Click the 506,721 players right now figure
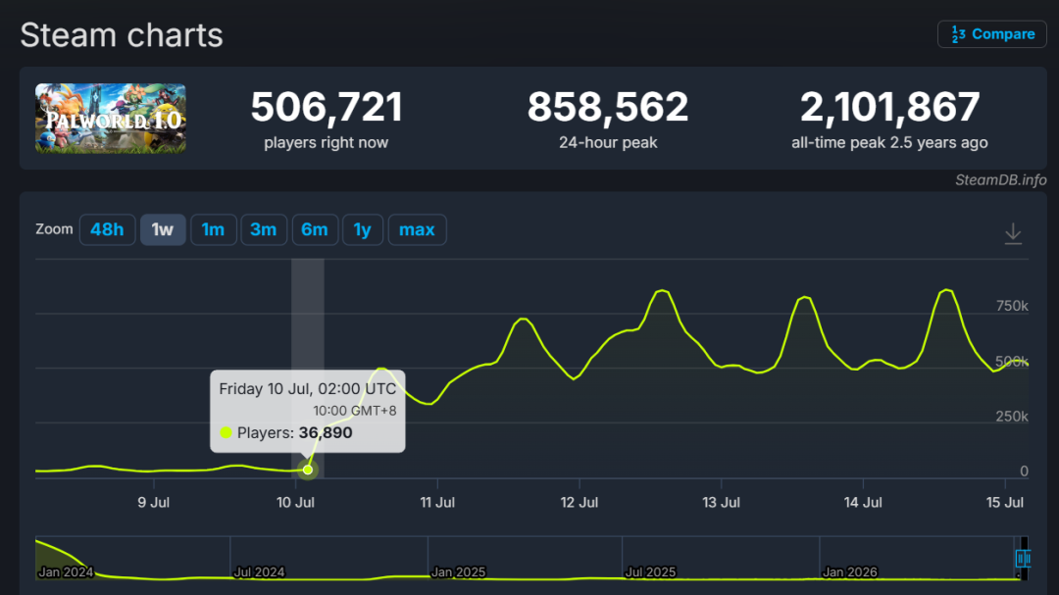 coord(327,107)
